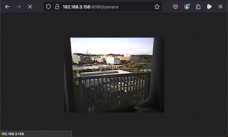Go back to the previous page
The image size is (228, 137).
tap(8, 7)
